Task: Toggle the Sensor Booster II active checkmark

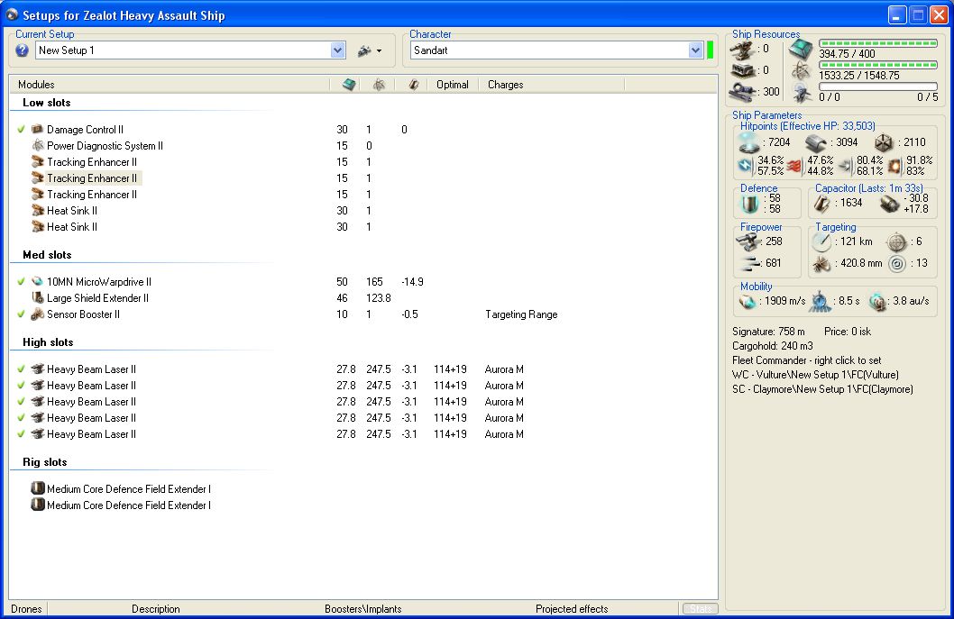Action: 22,314
